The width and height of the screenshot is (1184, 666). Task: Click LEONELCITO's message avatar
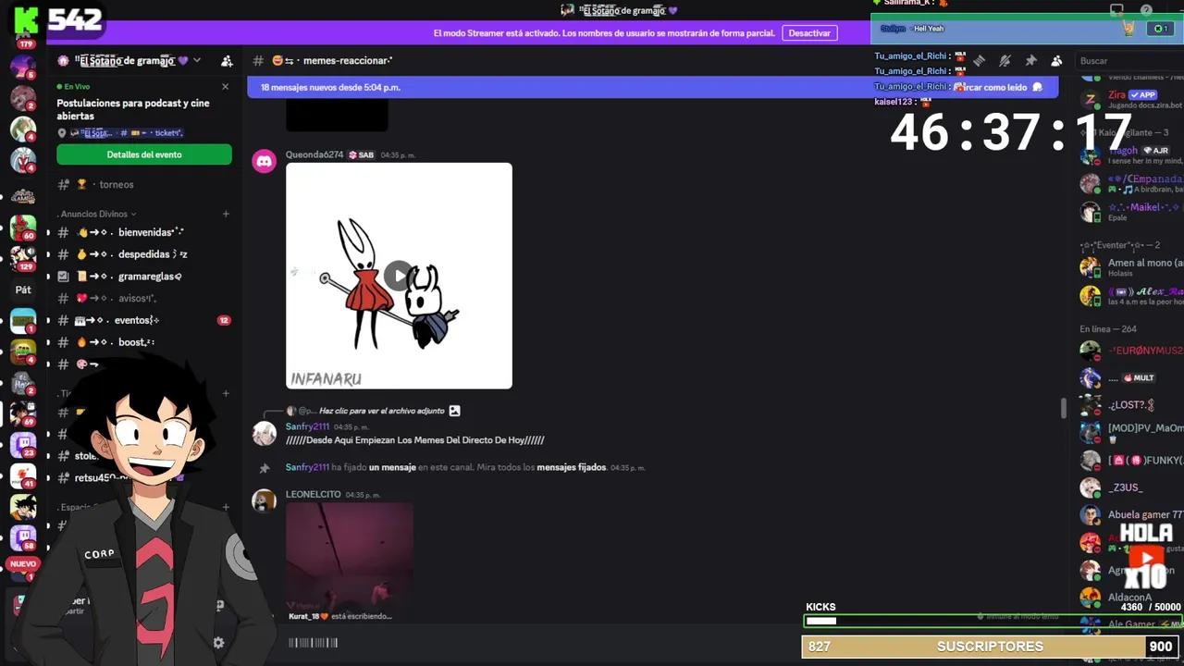pyautogui.click(x=265, y=500)
